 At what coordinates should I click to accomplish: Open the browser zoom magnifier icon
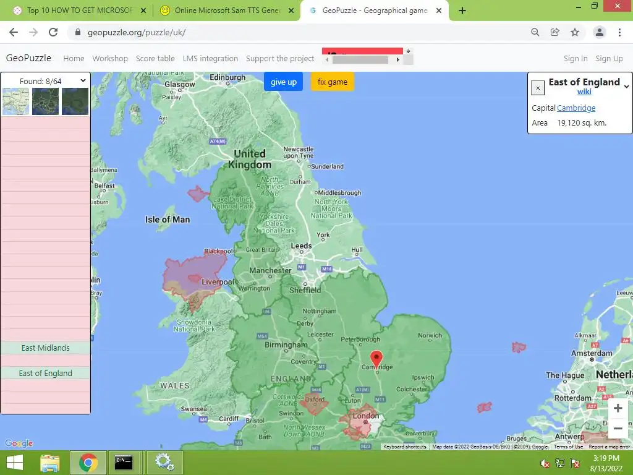[x=535, y=32]
